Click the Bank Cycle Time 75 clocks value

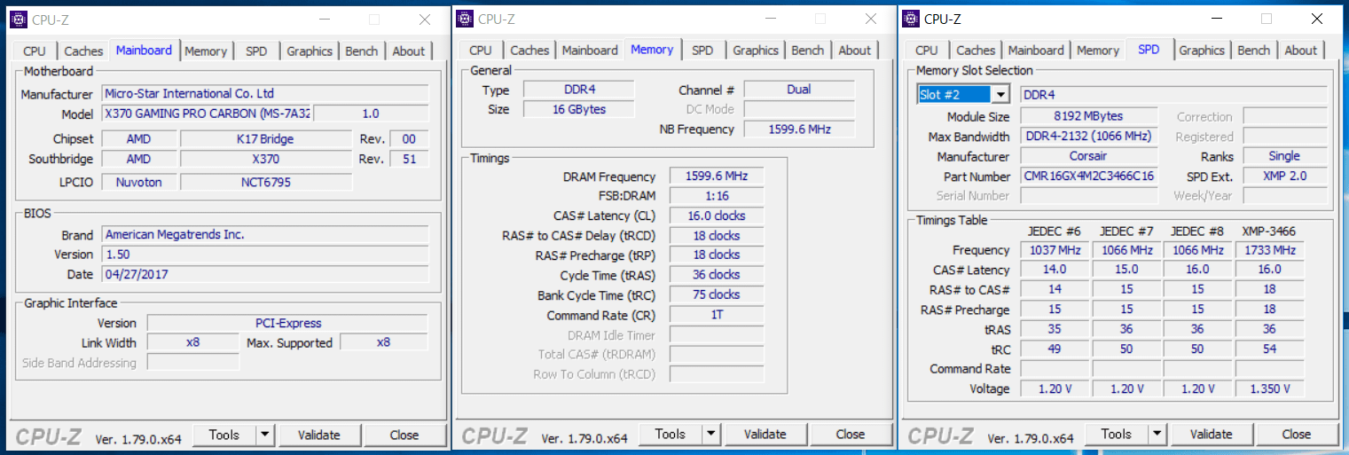pos(717,294)
